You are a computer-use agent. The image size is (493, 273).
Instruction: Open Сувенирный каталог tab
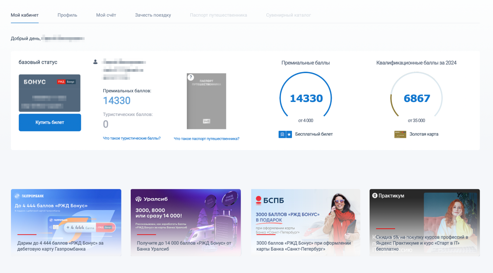pyautogui.click(x=288, y=15)
